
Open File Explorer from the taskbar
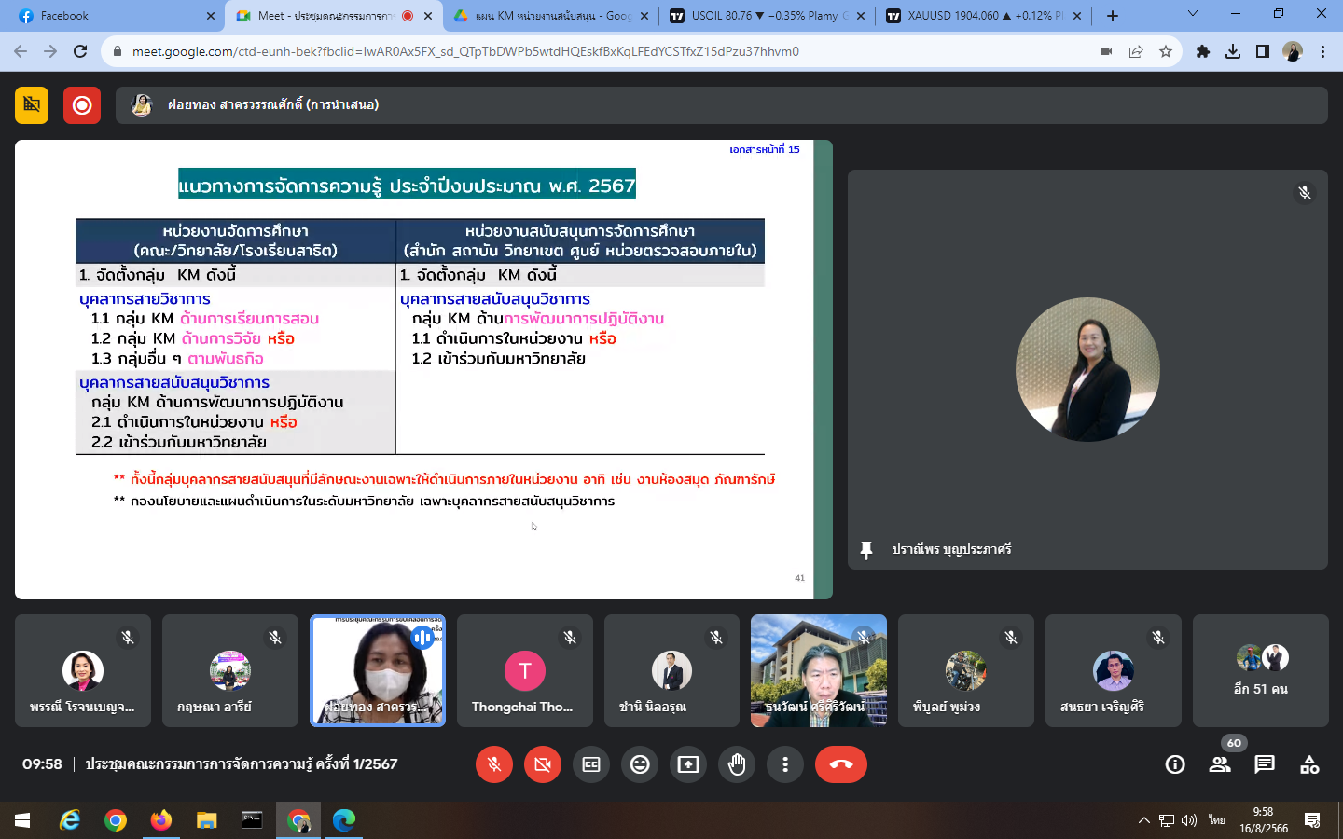tap(207, 820)
